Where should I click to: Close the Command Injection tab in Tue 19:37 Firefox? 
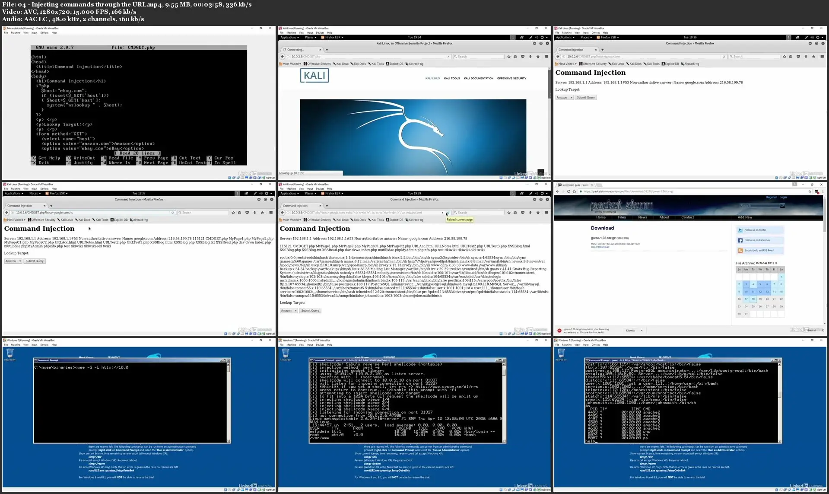click(x=44, y=206)
